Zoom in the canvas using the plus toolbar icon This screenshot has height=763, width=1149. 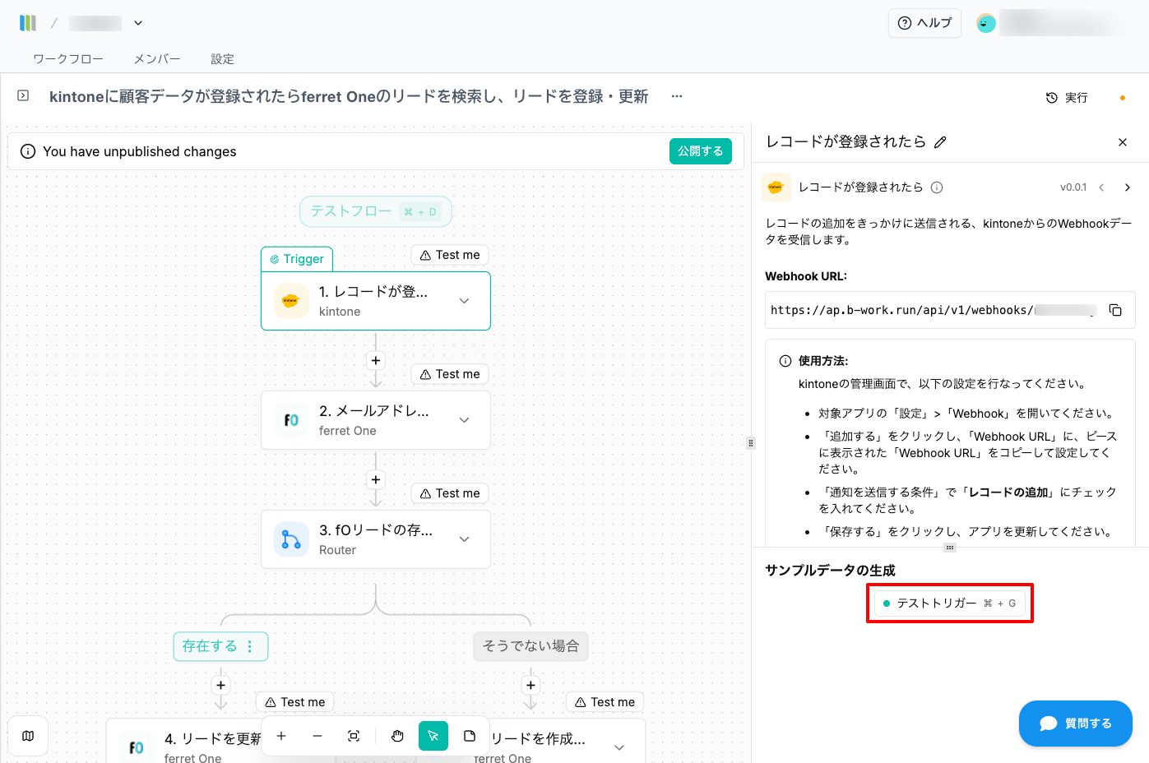point(281,736)
